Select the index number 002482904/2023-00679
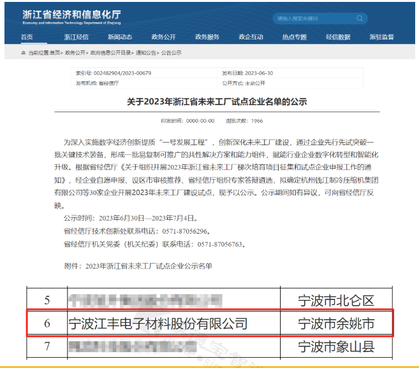 [x=122, y=73]
